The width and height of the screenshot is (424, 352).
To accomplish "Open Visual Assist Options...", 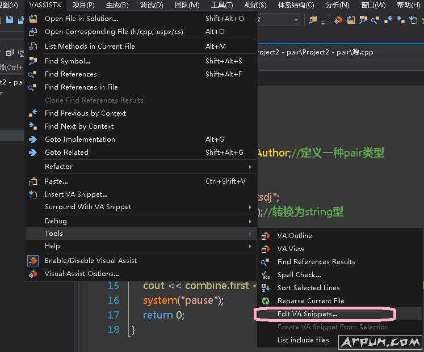I will pyautogui.click(x=82, y=274).
